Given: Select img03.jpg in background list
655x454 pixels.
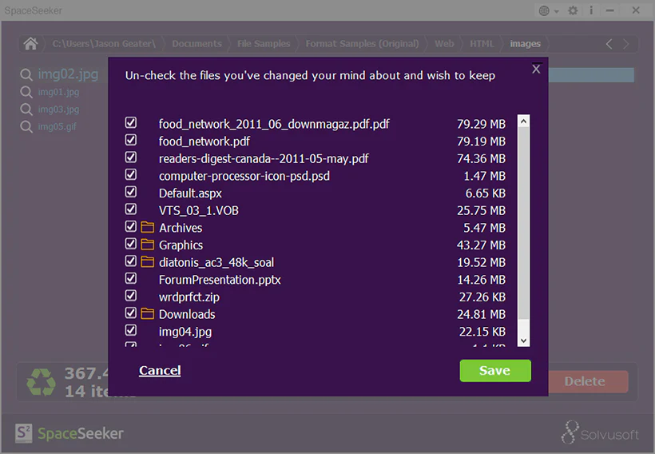Looking at the screenshot, I should click(58, 110).
